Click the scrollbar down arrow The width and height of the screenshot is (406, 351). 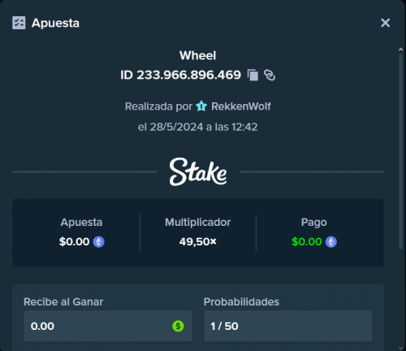tap(401, 348)
